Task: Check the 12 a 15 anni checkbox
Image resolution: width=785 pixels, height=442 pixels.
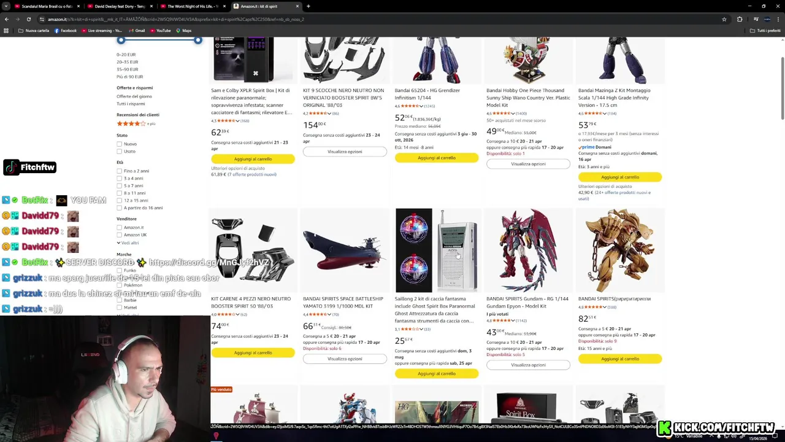Action: pyautogui.click(x=119, y=200)
